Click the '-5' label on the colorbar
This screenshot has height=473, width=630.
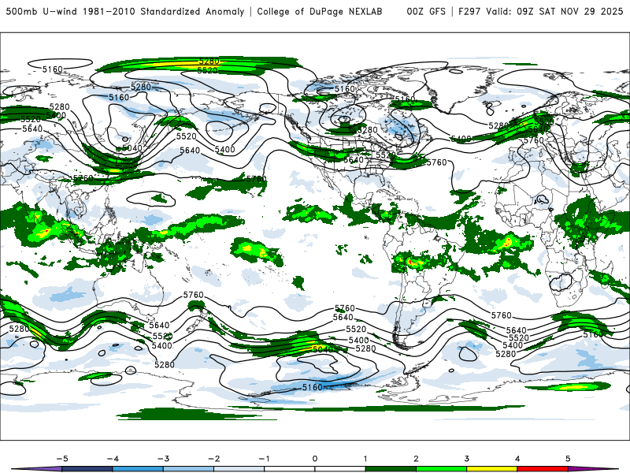(62, 459)
